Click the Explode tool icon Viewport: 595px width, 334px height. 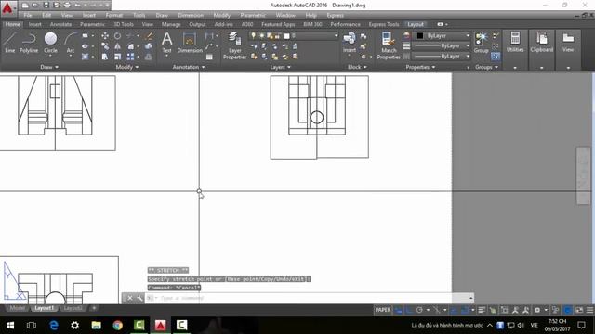(149, 46)
